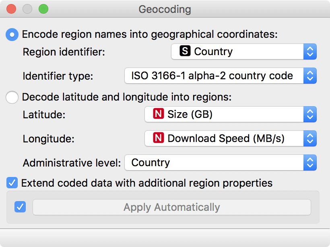Open the Longitude Download Speed (MB/s) dropdown
Screen dimensions: 330x247
pos(231,138)
